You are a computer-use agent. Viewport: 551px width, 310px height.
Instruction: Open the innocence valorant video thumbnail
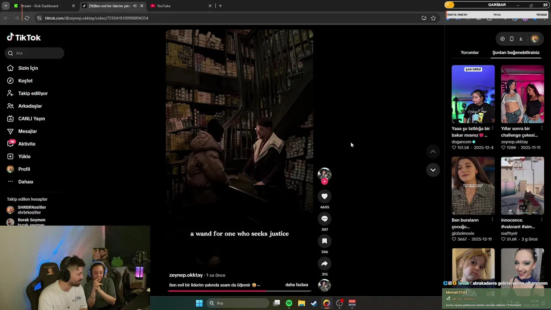tap(523, 186)
